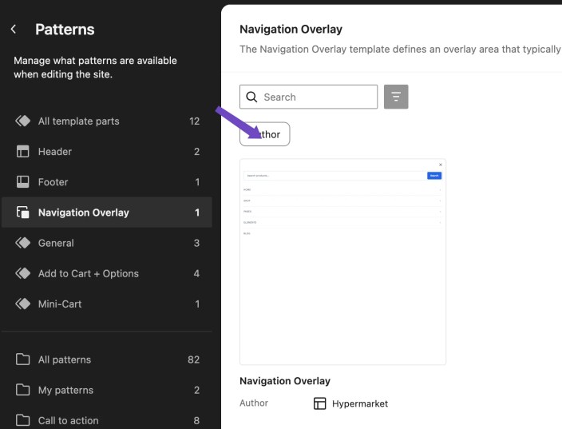Click the All template parts diamond icon
This screenshot has width=562, height=429.
pos(22,121)
